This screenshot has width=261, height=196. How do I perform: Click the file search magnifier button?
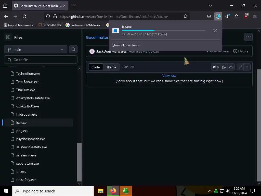(x=73, y=49)
